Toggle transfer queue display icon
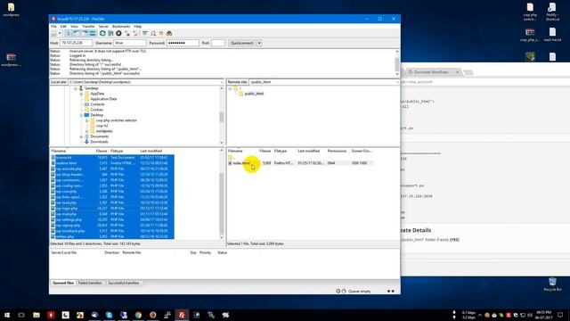Viewport: 570px width, 321px height. 93,34
